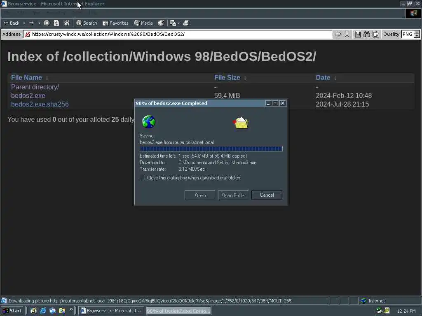This screenshot has height=316, width=422.
Task: Click the Open button in download dialog
Action: pyautogui.click(x=200, y=195)
